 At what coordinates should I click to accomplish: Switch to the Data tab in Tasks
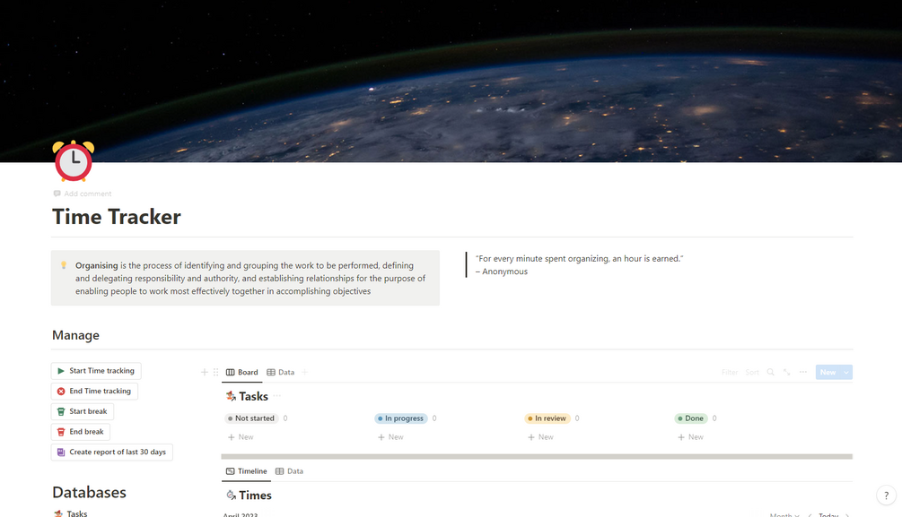281,372
